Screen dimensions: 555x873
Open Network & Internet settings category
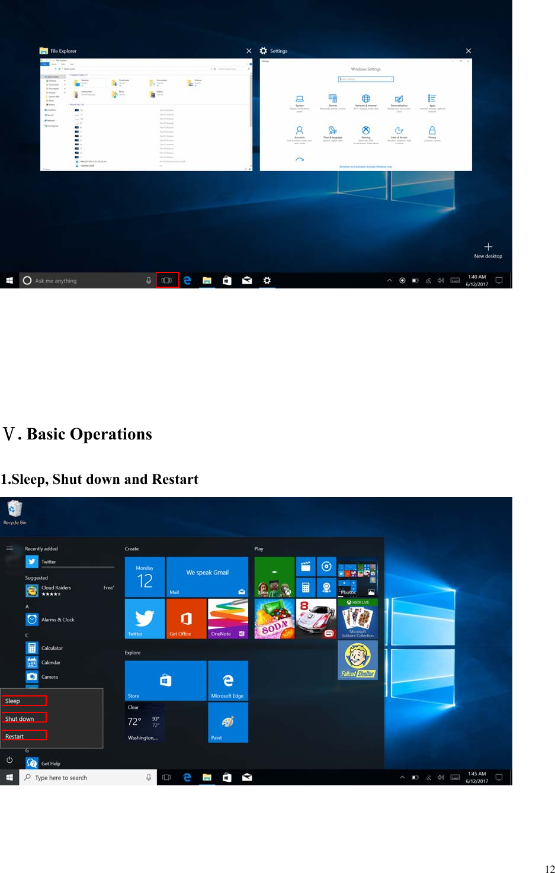[366, 102]
